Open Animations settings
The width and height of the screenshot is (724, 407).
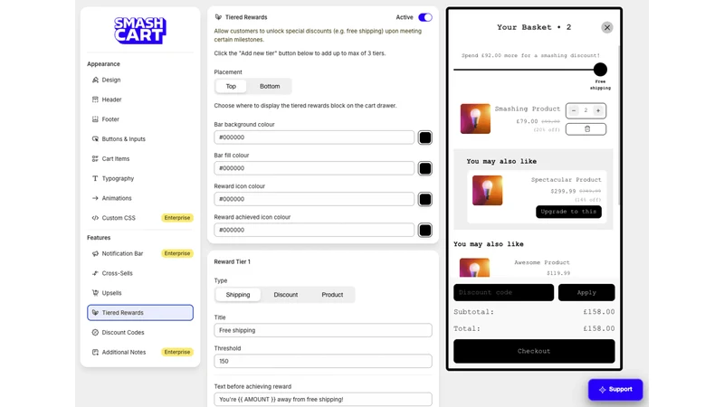pos(140,198)
